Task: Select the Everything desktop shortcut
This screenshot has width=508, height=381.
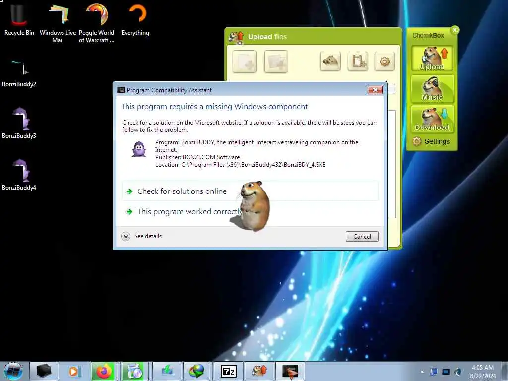Action: (x=135, y=20)
